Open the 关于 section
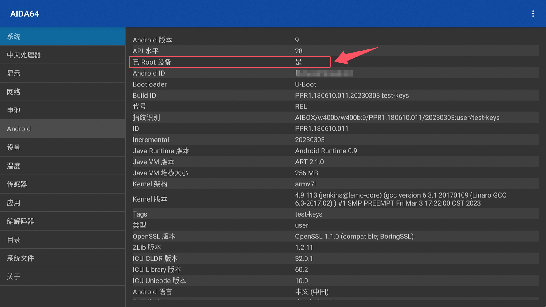 pos(63,277)
